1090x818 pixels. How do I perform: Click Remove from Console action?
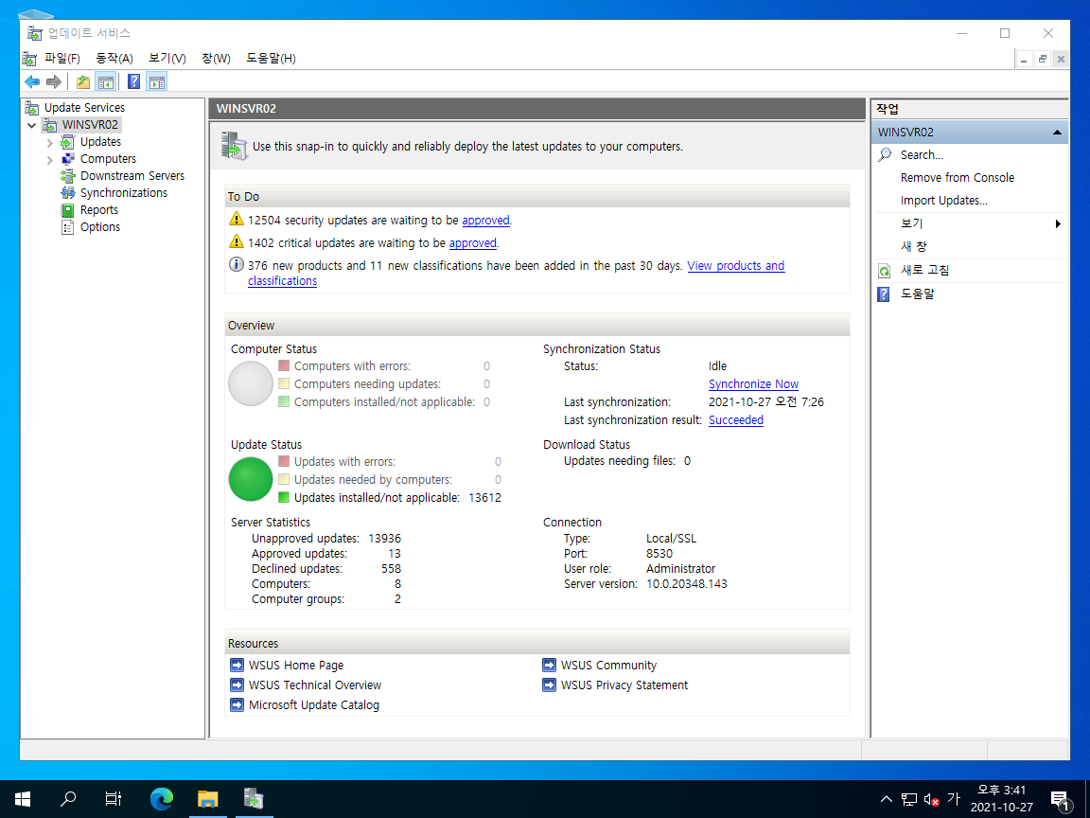coord(958,177)
